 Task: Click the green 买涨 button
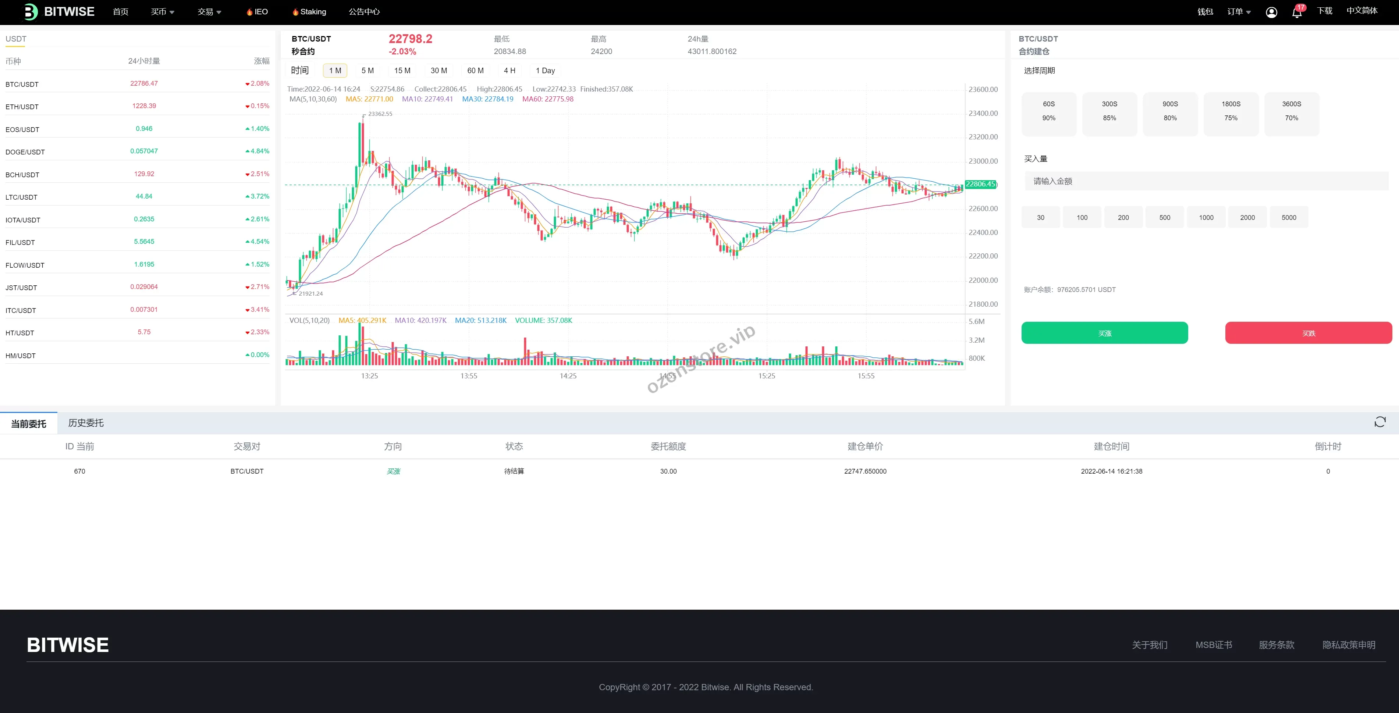pyautogui.click(x=1104, y=333)
